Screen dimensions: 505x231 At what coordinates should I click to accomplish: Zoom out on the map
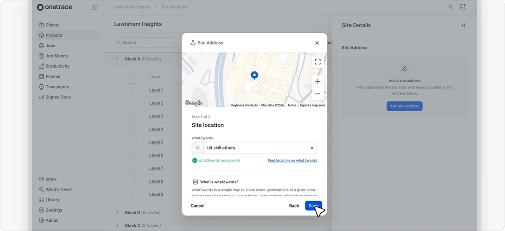pos(318,94)
